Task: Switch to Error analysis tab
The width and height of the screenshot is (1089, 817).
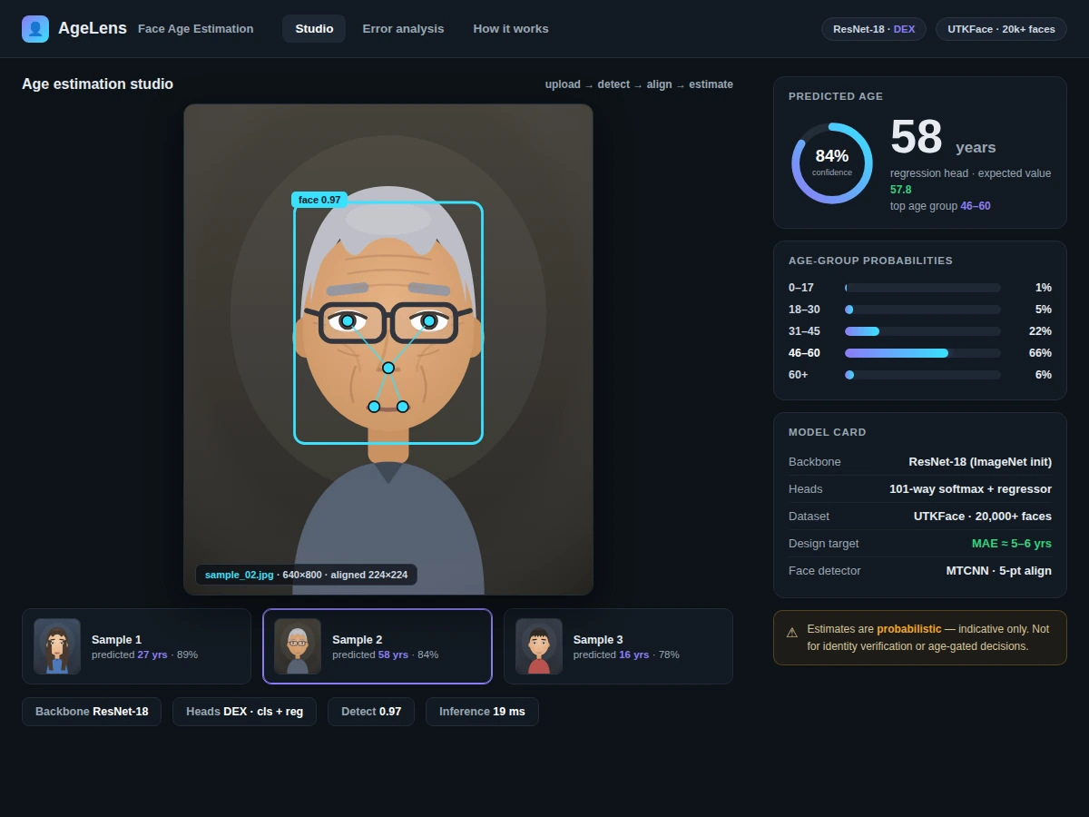Action: (403, 29)
